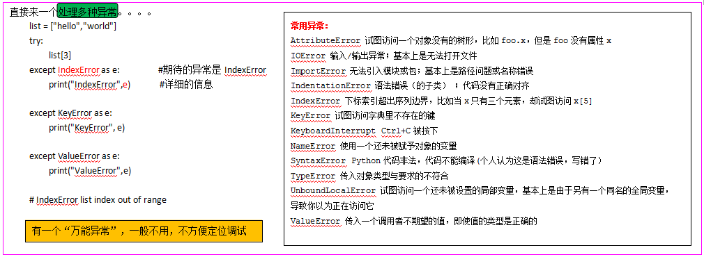Screen dimensions: 704x257
Task: Click the list = ["hello","world"] line
Action: [72, 26]
